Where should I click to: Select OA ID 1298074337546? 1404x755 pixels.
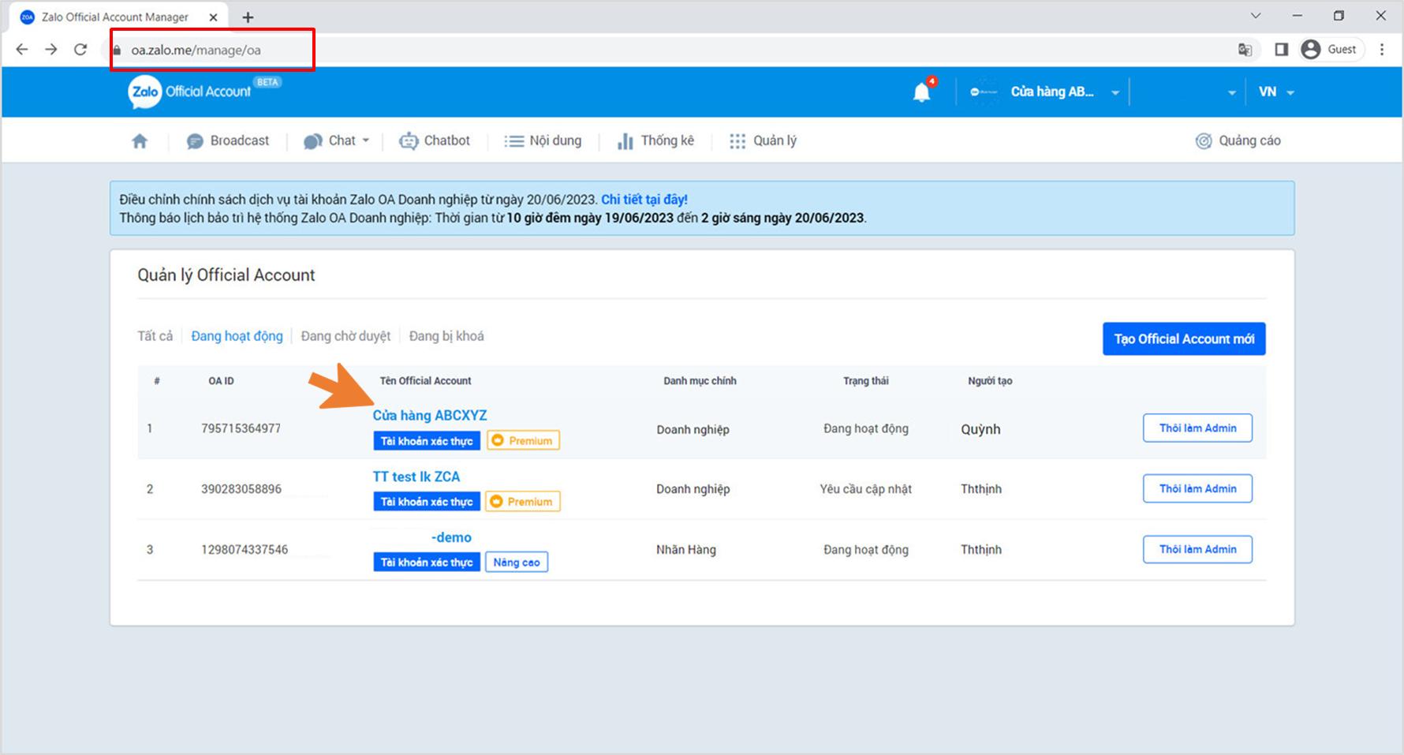pos(245,550)
